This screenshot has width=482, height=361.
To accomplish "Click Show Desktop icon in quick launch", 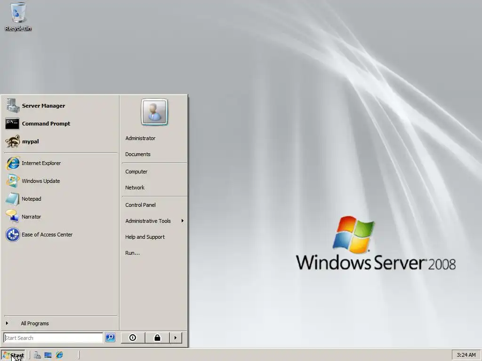I will pos(48,355).
